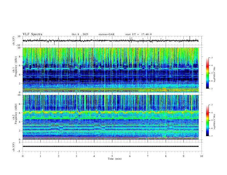Click the "8" kHz tick on ch.1 frequency axis
The height and width of the screenshot is (175, 227).
[20, 57]
